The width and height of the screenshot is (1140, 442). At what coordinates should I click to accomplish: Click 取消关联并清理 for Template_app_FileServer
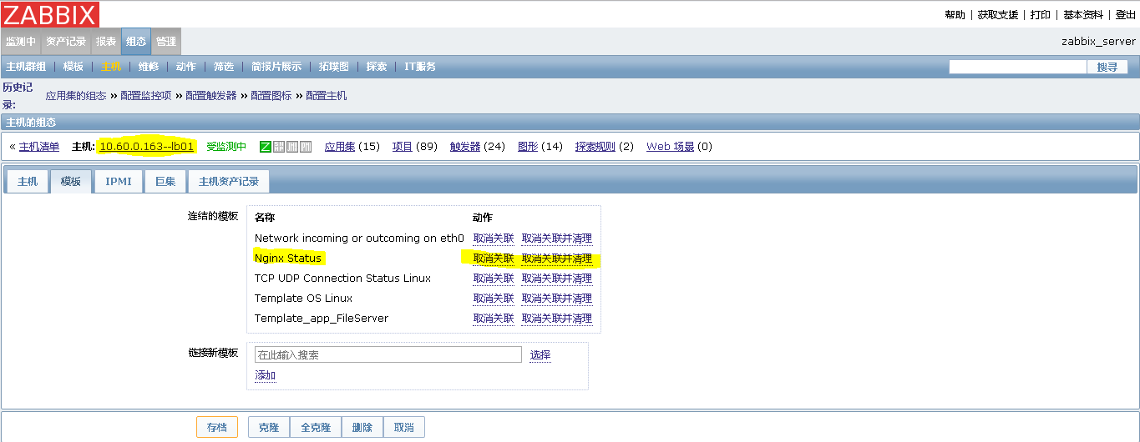tap(557, 319)
